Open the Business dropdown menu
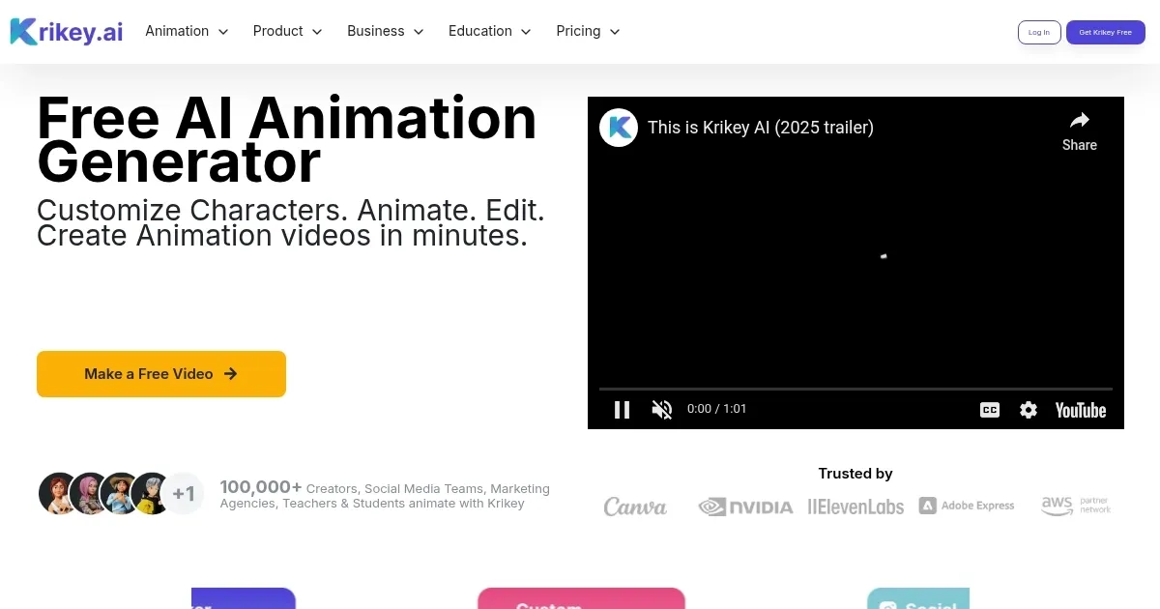The width and height of the screenshot is (1160, 609). pyautogui.click(x=385, y=31)
